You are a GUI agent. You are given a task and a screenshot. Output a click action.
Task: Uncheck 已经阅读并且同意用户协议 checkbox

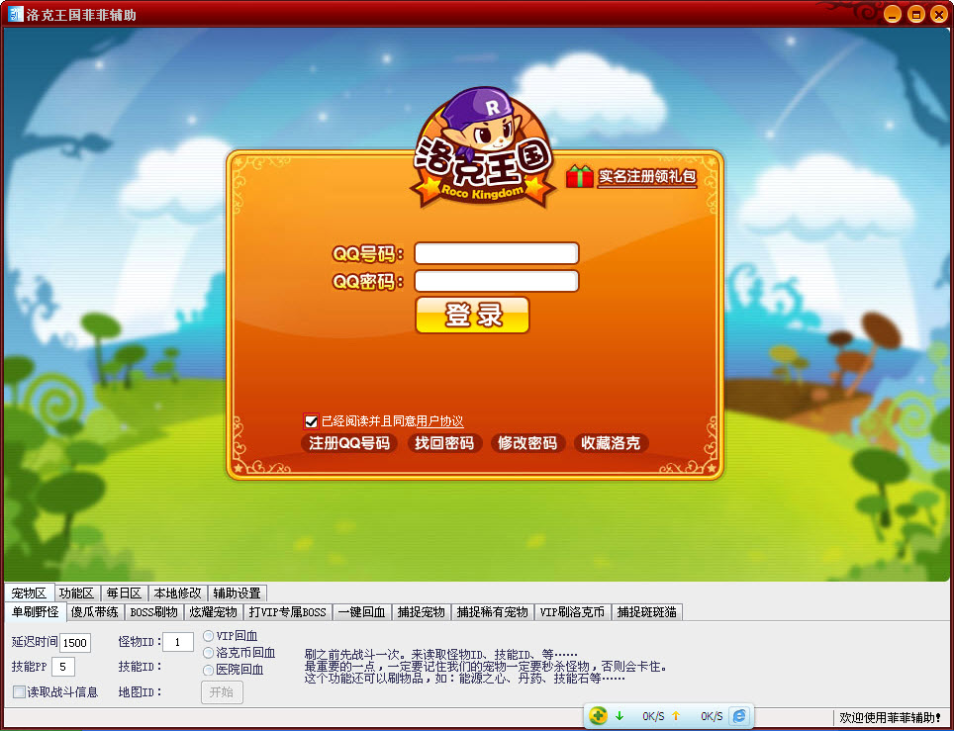click(x=311, y=420)
